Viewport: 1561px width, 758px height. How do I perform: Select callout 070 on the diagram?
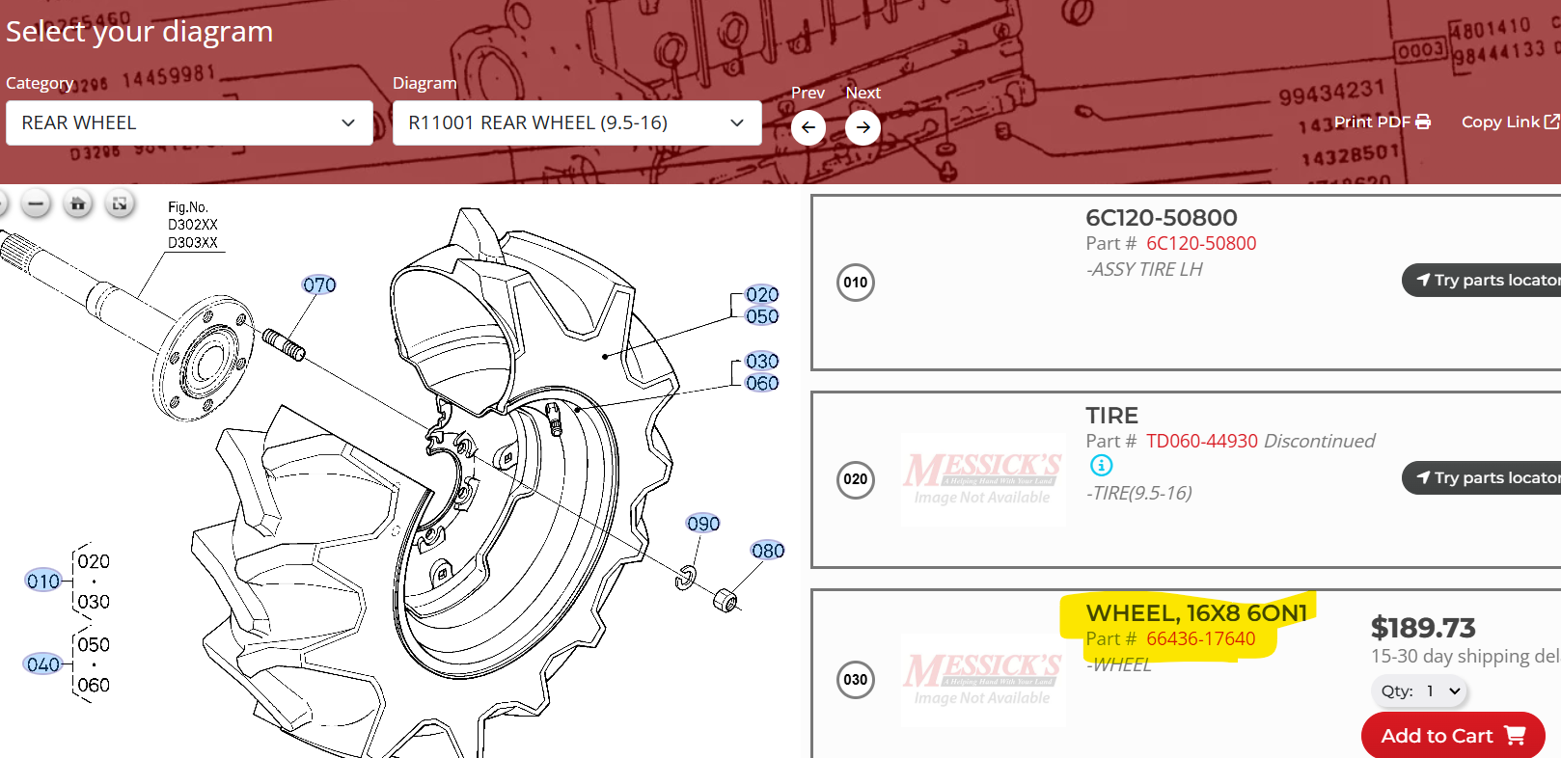click(319, 285)
